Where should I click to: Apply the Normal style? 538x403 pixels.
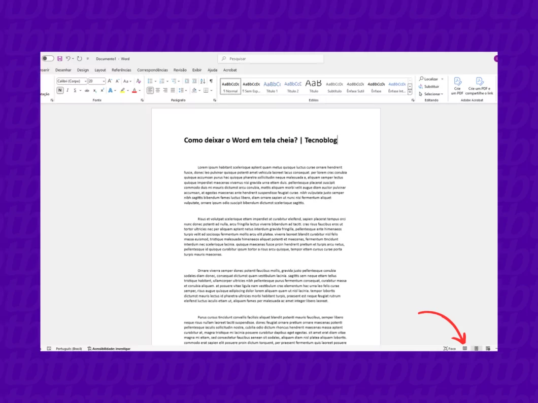click(x=230, y=86)
